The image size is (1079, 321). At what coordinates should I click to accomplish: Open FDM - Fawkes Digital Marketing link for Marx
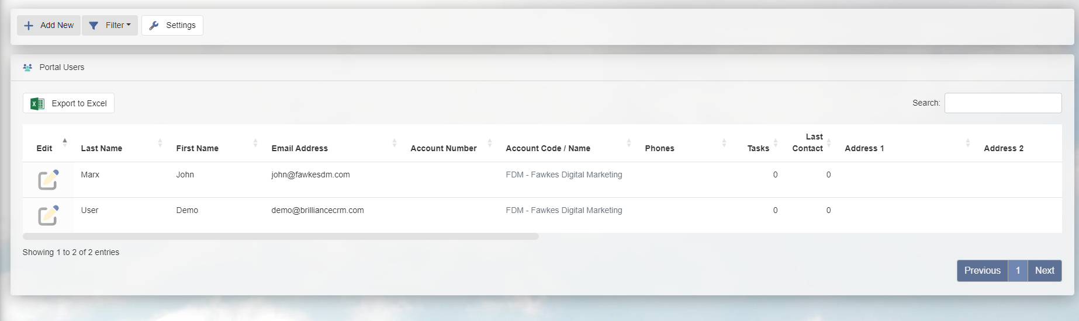pos(564,175)
